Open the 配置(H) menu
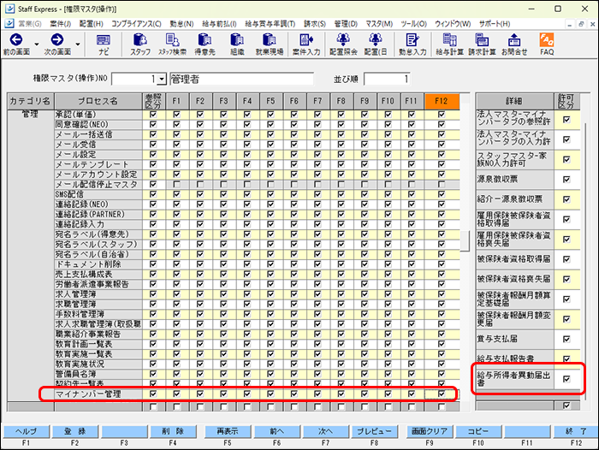599x450 pixels. [x=91, y=24]
